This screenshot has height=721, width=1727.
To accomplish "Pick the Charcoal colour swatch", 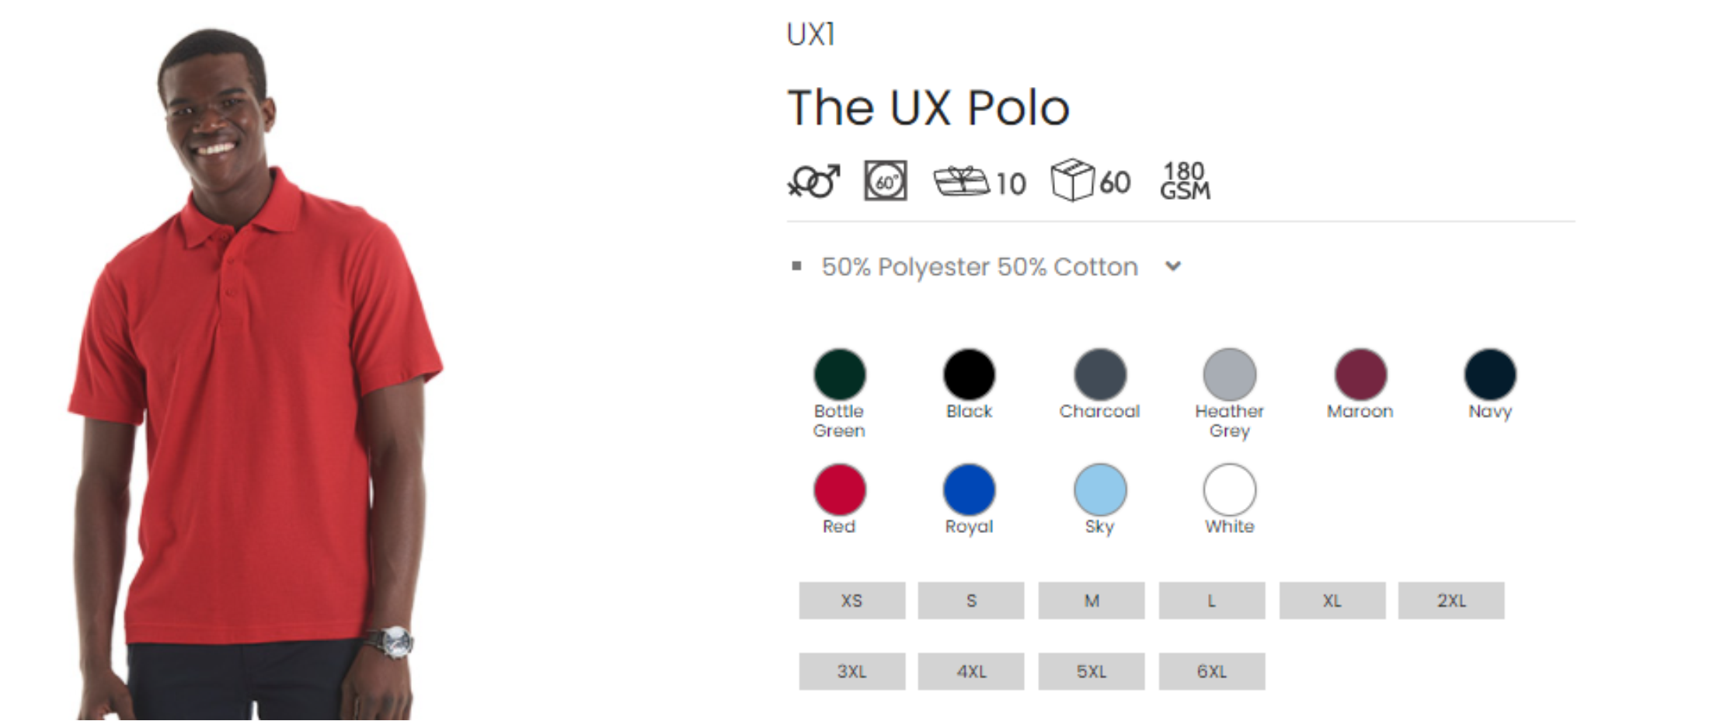I will [1099, 374].
